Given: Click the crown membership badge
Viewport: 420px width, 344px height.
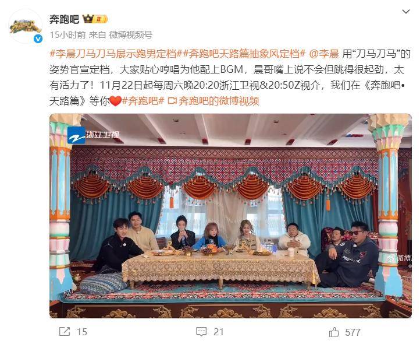Looking at the screenshot, I should [x=95, y=19].
